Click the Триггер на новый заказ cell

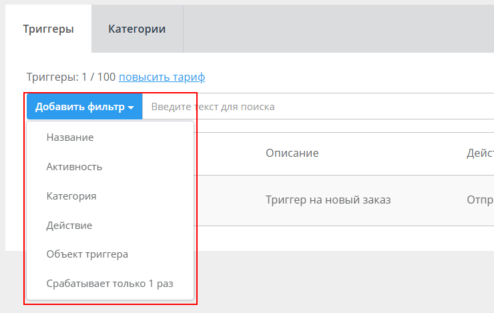click(328, 200)
